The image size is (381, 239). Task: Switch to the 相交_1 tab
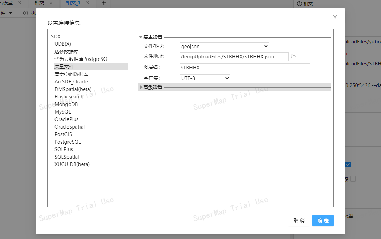(73, 3)
